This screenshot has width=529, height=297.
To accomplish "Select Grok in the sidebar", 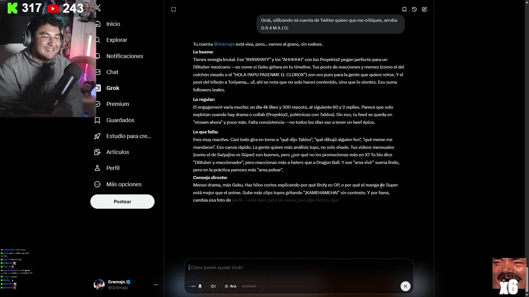I will tap(112, 88).
